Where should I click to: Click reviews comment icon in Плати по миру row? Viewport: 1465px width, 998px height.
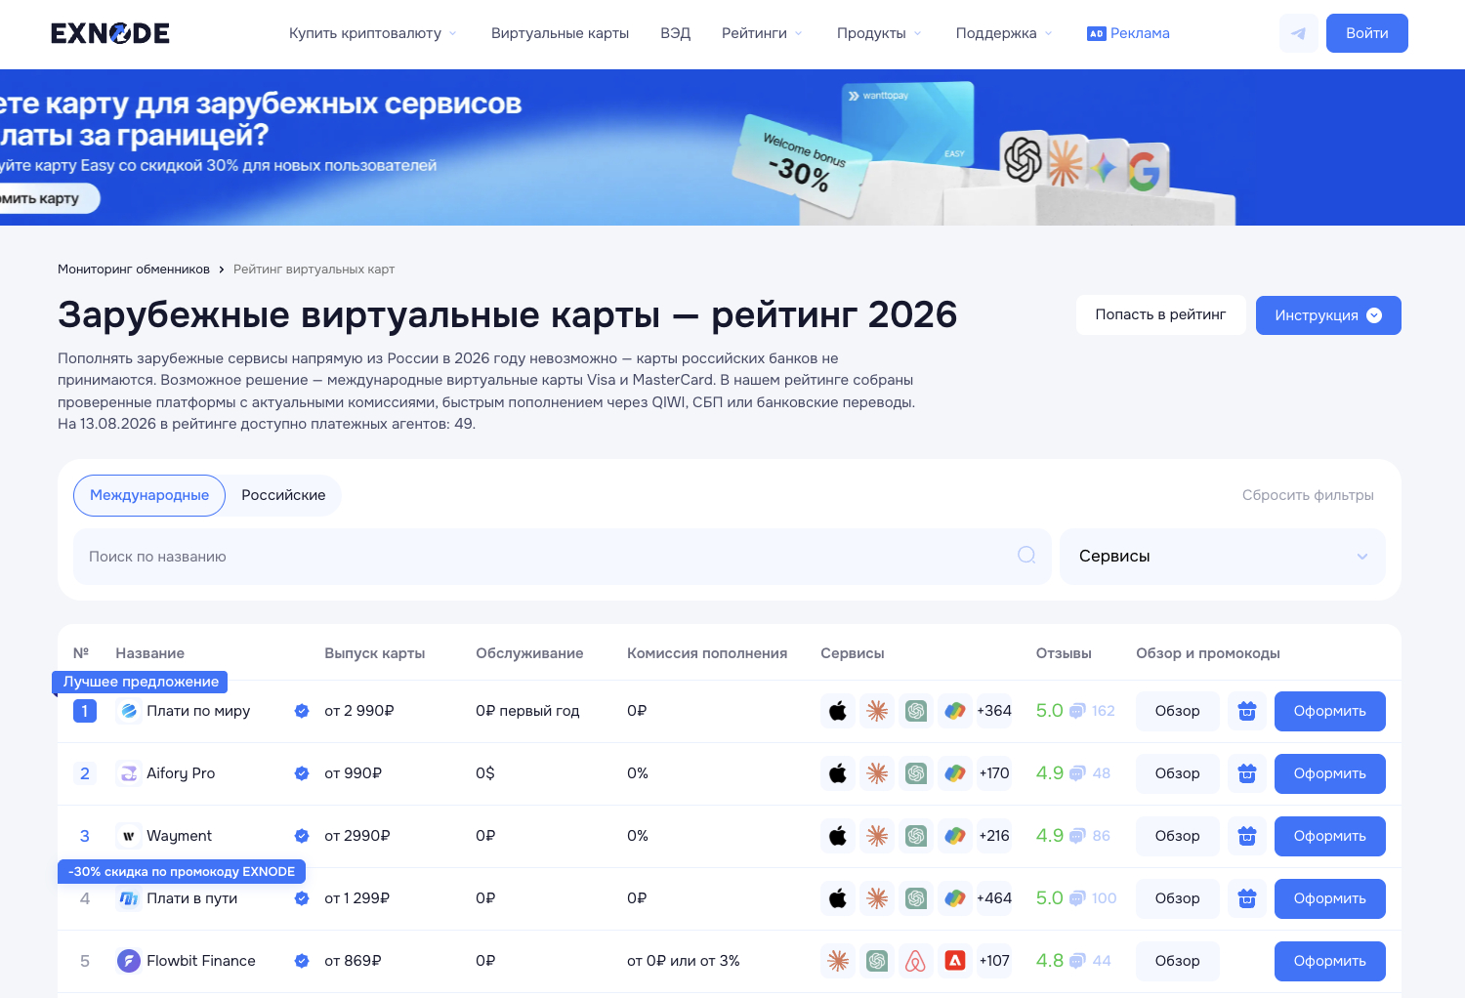coord(1077,711)
